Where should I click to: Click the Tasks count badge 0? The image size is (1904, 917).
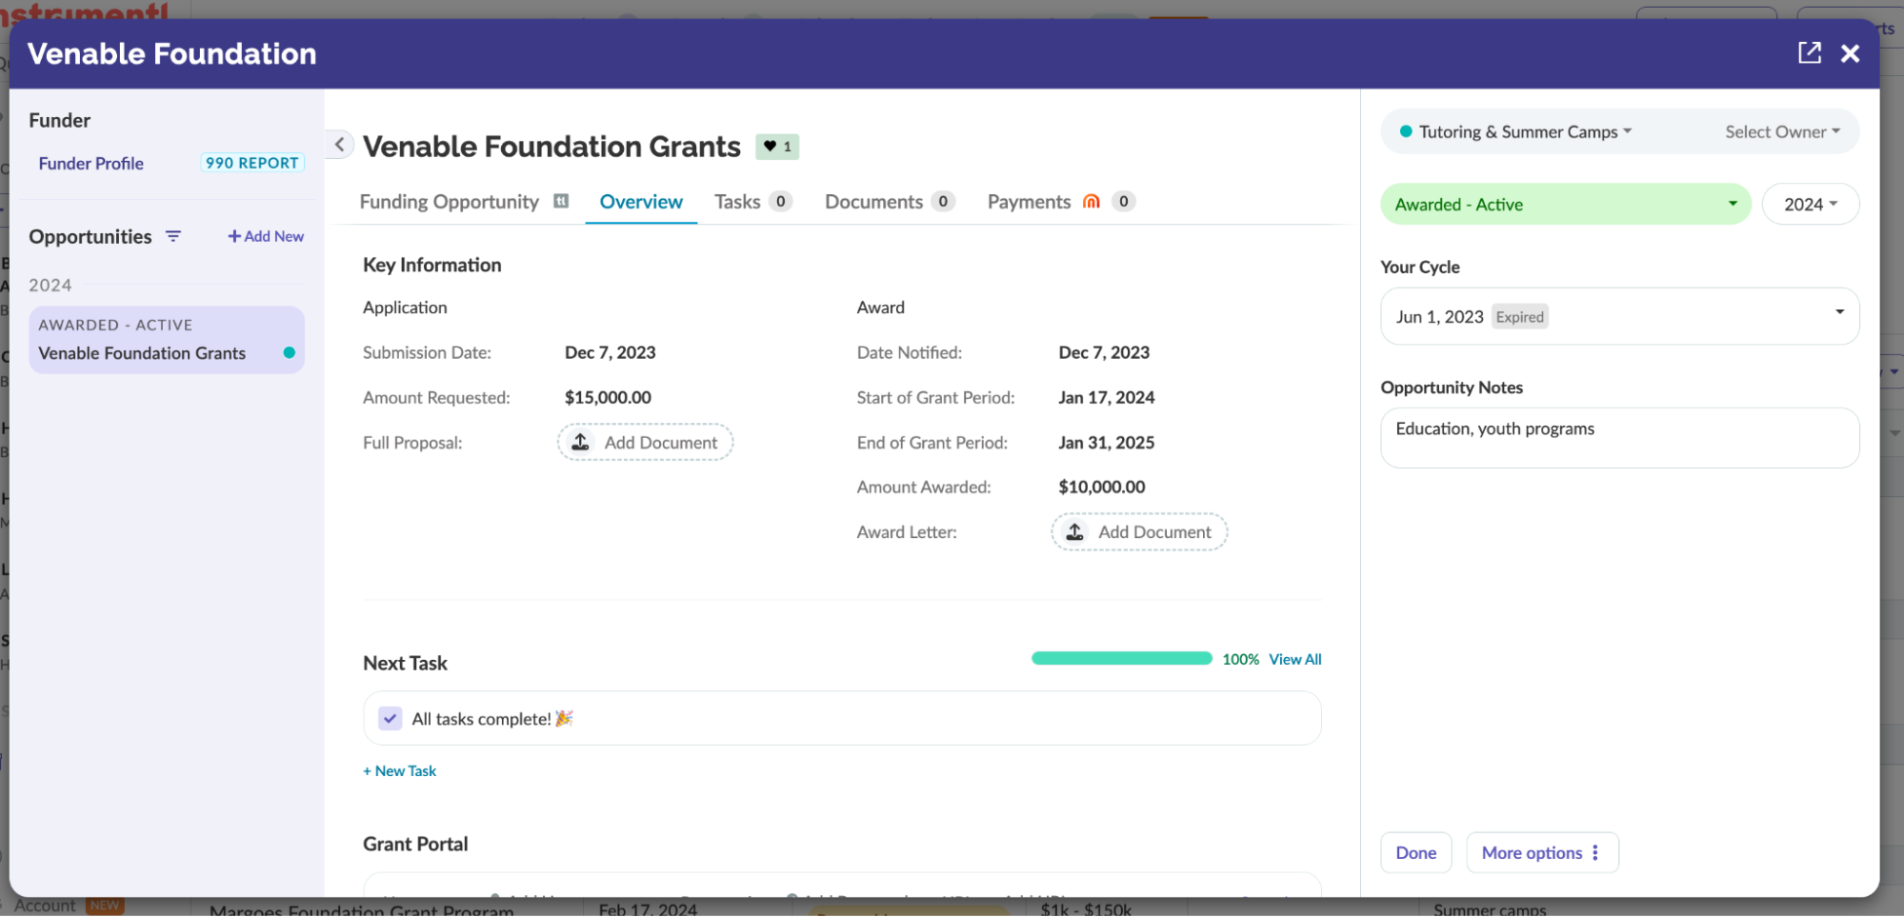tap(780, 201)
